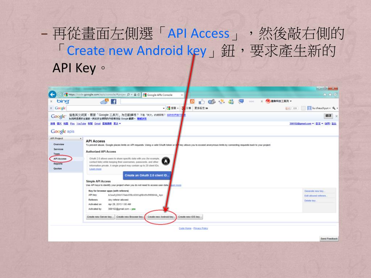Open Quotas in the sidebar
The width and height of the screenshot is (371, 278).
click(x=58, y=169)
